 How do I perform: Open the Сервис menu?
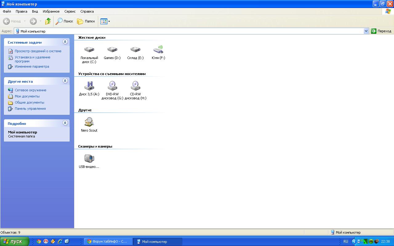70,11
